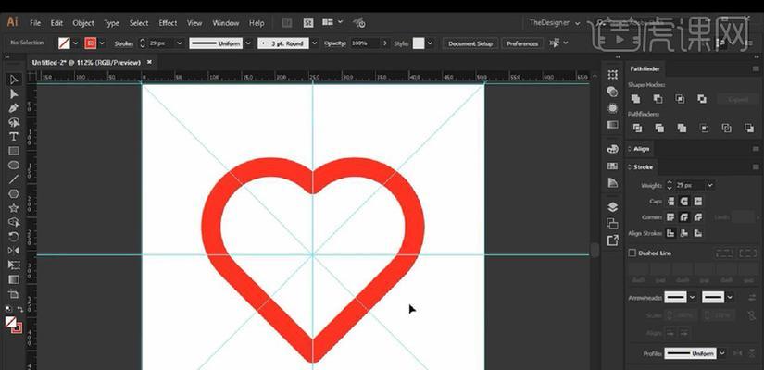The width and height of the screenshot is (764, 370).
Task: Click the Opacity label link
Action: click(x=334, y=43)
